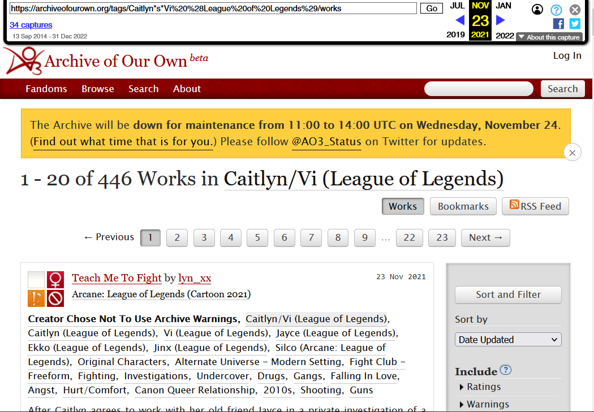Open the Find out what time link
This screenshot has width=594, height=412.
[x=123, y=141]
